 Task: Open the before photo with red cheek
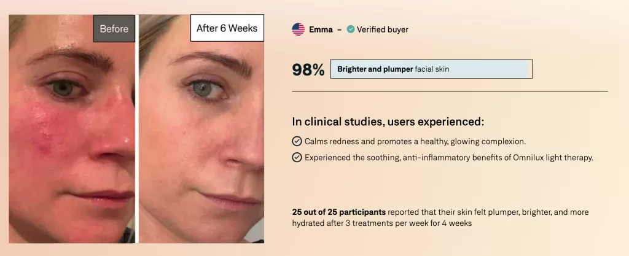click(x=72, y=128)
